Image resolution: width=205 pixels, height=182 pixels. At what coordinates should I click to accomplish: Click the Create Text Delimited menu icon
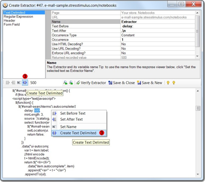54,133
